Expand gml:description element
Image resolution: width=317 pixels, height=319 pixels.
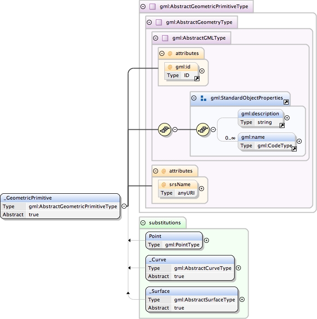[x=287, y=118]
